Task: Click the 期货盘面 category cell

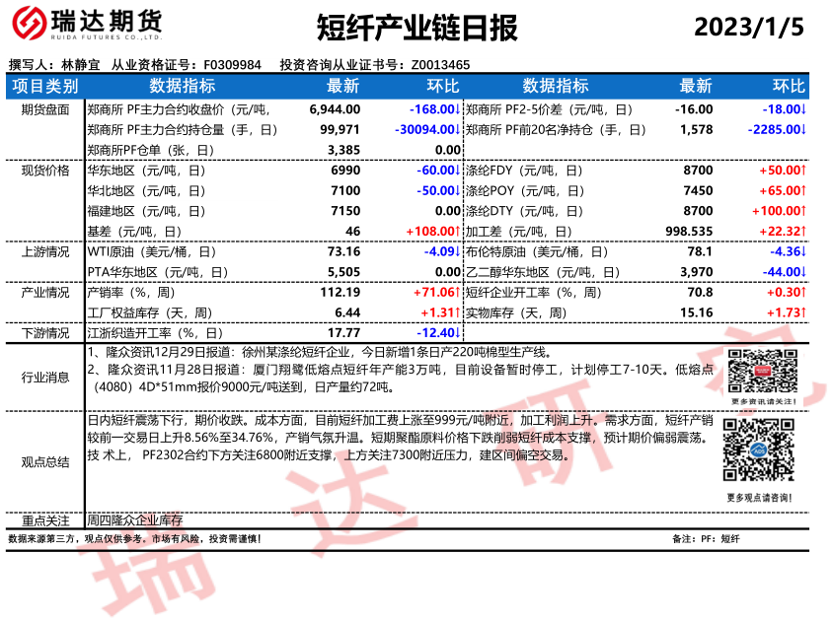Action: 44,110
